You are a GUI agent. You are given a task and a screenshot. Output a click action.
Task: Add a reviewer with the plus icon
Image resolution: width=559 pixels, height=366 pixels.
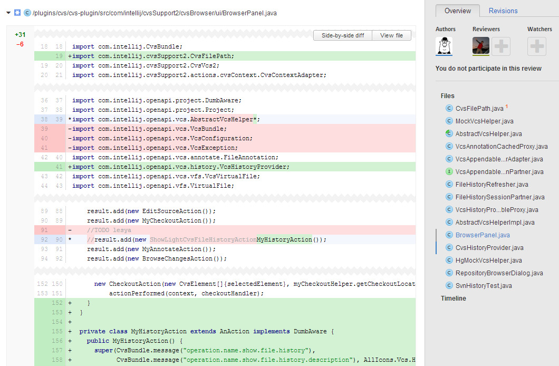501,46
